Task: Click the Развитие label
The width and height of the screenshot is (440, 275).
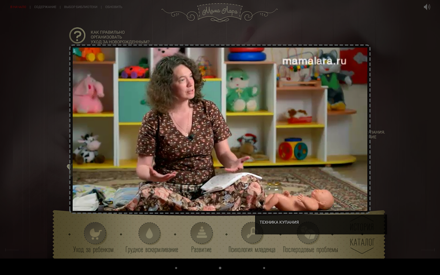Action: pyautogui.click(x=201, y=250)
